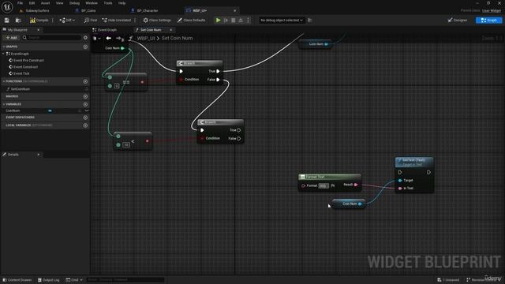
Task: Switch to SubwaySurfers tab
Action: (35, 10)
